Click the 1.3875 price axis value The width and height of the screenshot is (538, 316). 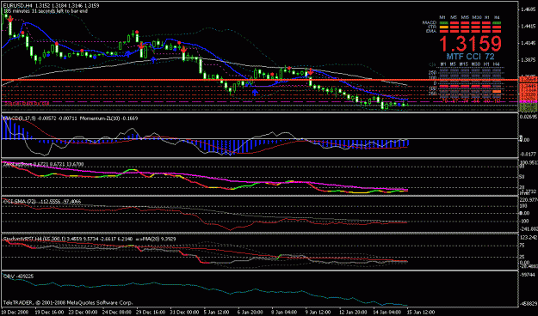(x=528, y=60)
